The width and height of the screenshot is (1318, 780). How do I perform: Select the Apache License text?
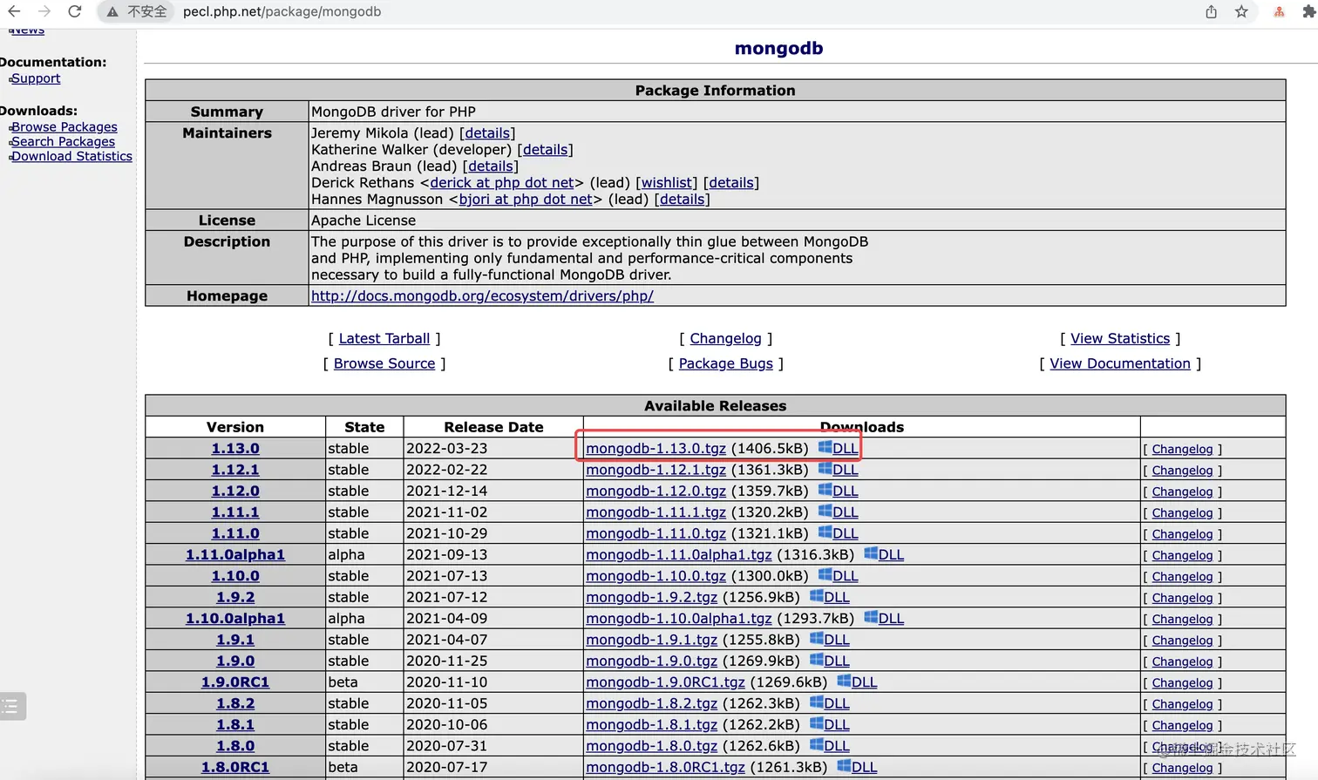[x=363, y=220]
